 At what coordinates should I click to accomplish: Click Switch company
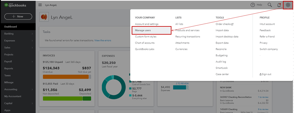[269, 49]
